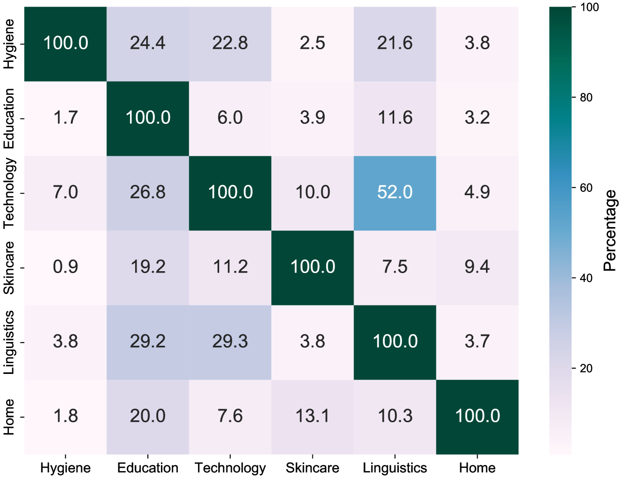
Task: Click the x-axis label Technology
Action: pos(230,468)
